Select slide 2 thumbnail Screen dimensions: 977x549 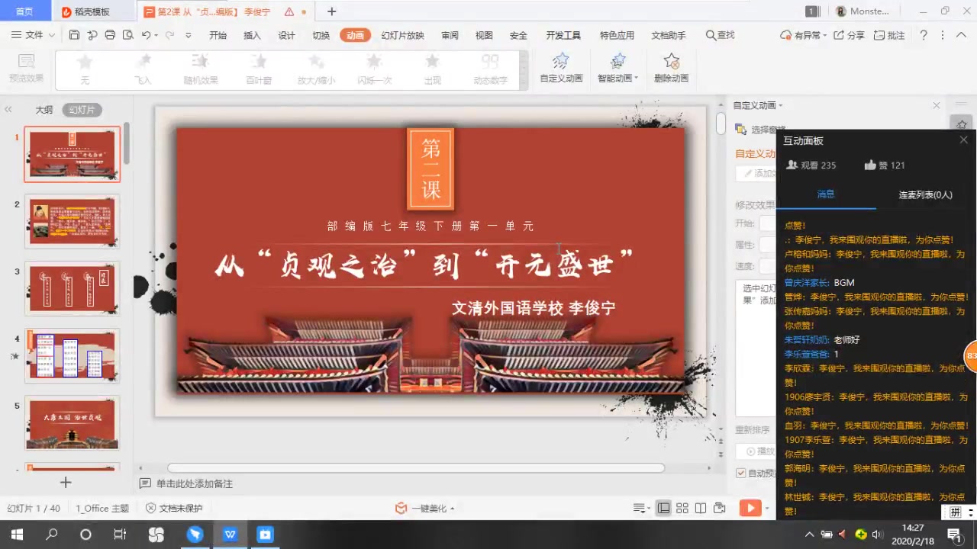click(73, 222)
